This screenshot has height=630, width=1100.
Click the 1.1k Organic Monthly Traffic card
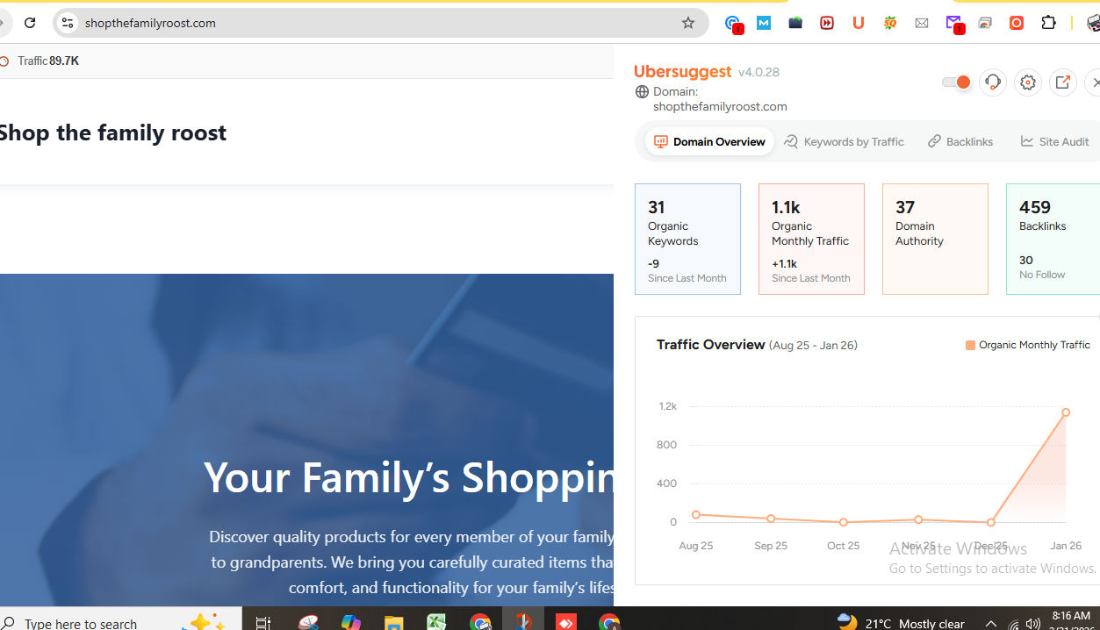click(x=811, y=239)
